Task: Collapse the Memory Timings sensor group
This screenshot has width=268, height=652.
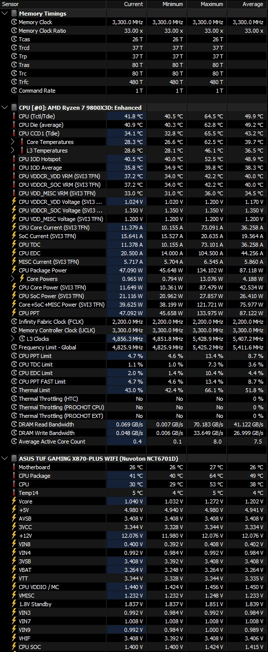Action: click(x=5, y=14)
